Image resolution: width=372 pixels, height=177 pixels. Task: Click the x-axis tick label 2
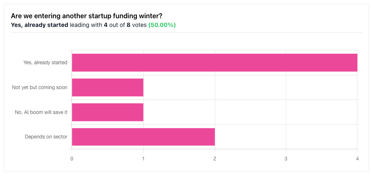tap(215, 159)
